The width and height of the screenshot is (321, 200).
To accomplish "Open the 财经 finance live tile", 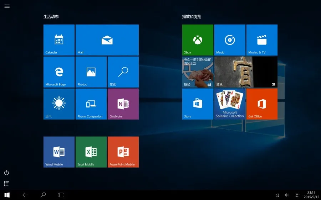I will [198, 72].
